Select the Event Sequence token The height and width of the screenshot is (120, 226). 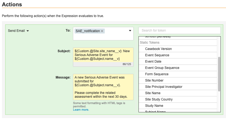(157, 55)
